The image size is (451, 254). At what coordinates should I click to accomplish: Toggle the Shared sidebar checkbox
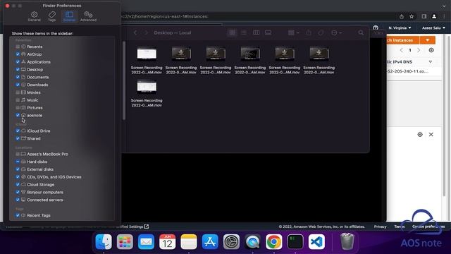pos(18,138)
